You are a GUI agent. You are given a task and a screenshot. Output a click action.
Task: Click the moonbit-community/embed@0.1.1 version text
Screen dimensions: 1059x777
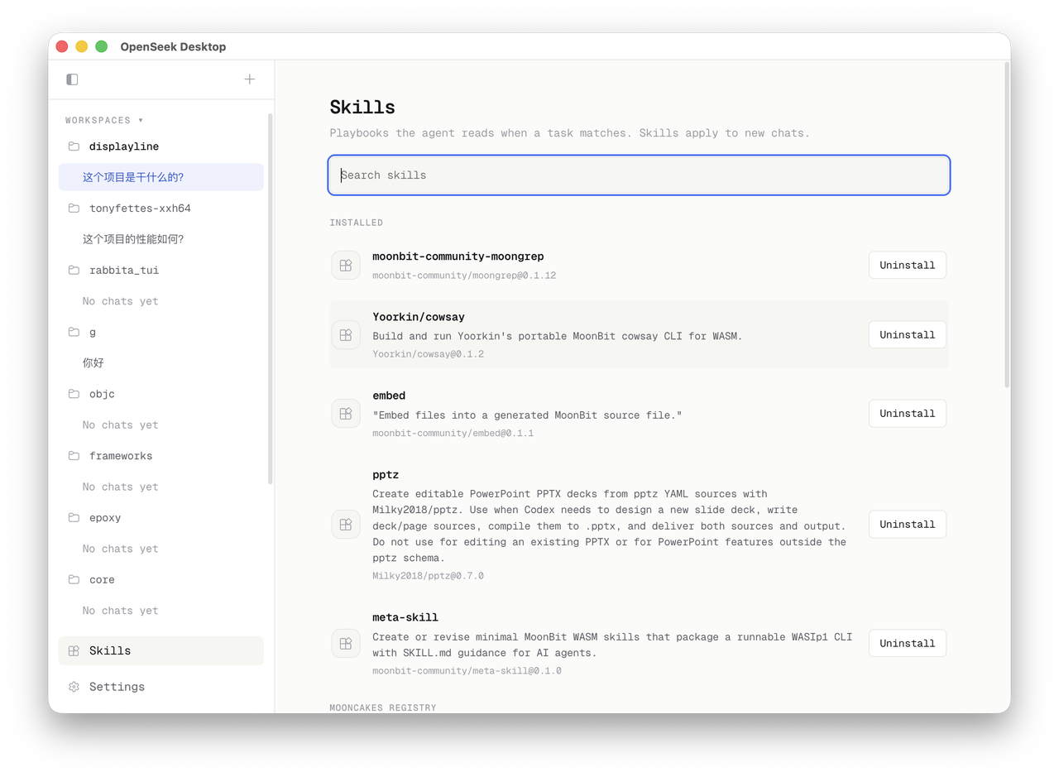453,434
